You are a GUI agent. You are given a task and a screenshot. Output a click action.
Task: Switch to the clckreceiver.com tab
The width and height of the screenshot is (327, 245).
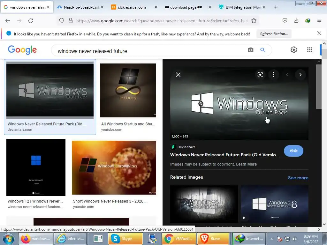point(132,7)
